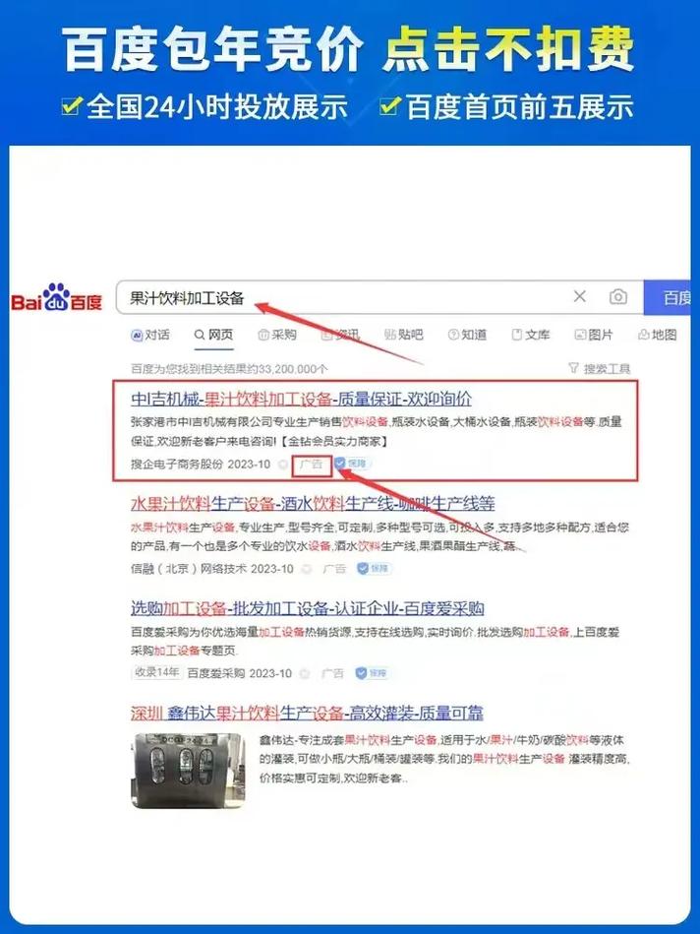Open the 水果汁饮料生产设备 result link
This screenshot has height=934, width=700.
[x=313, y=504]
